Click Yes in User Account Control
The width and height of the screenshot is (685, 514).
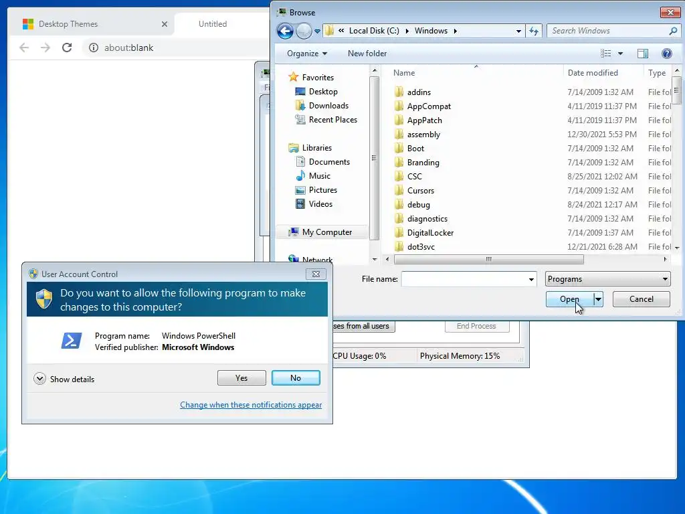(x=241, y=377)
